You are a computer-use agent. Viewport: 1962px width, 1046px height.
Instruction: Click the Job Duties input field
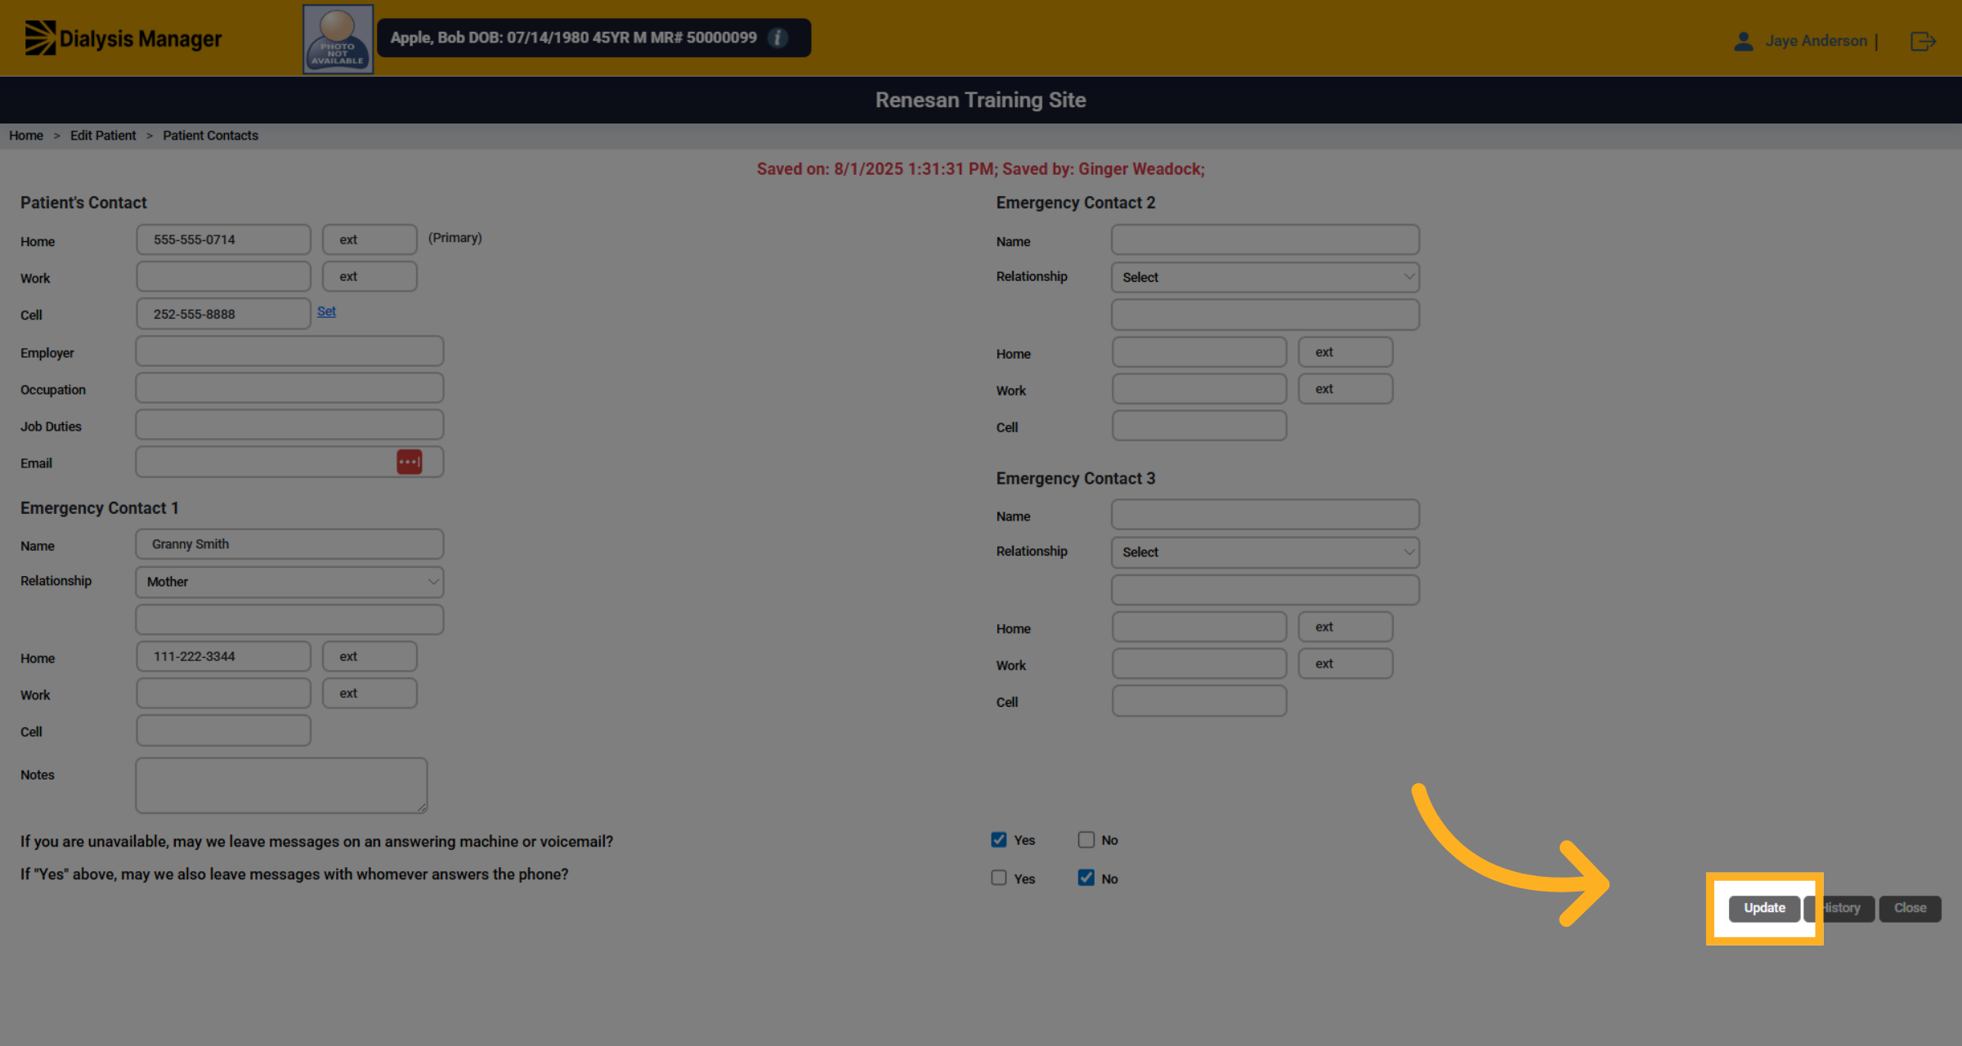pos(289,425)
